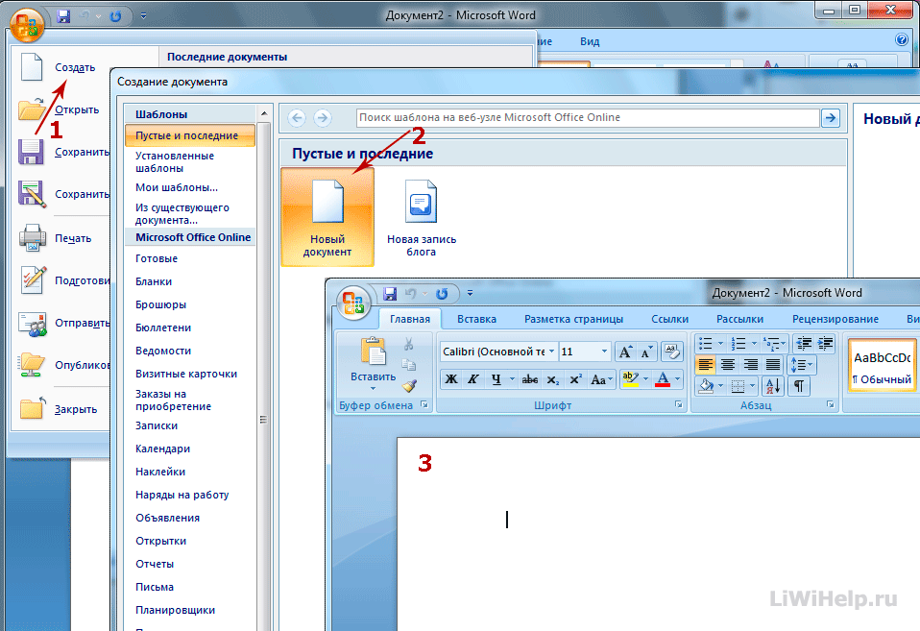Click the Increase Indent icon
Viewport: 920px width, 631px height.
pos(825,344)
